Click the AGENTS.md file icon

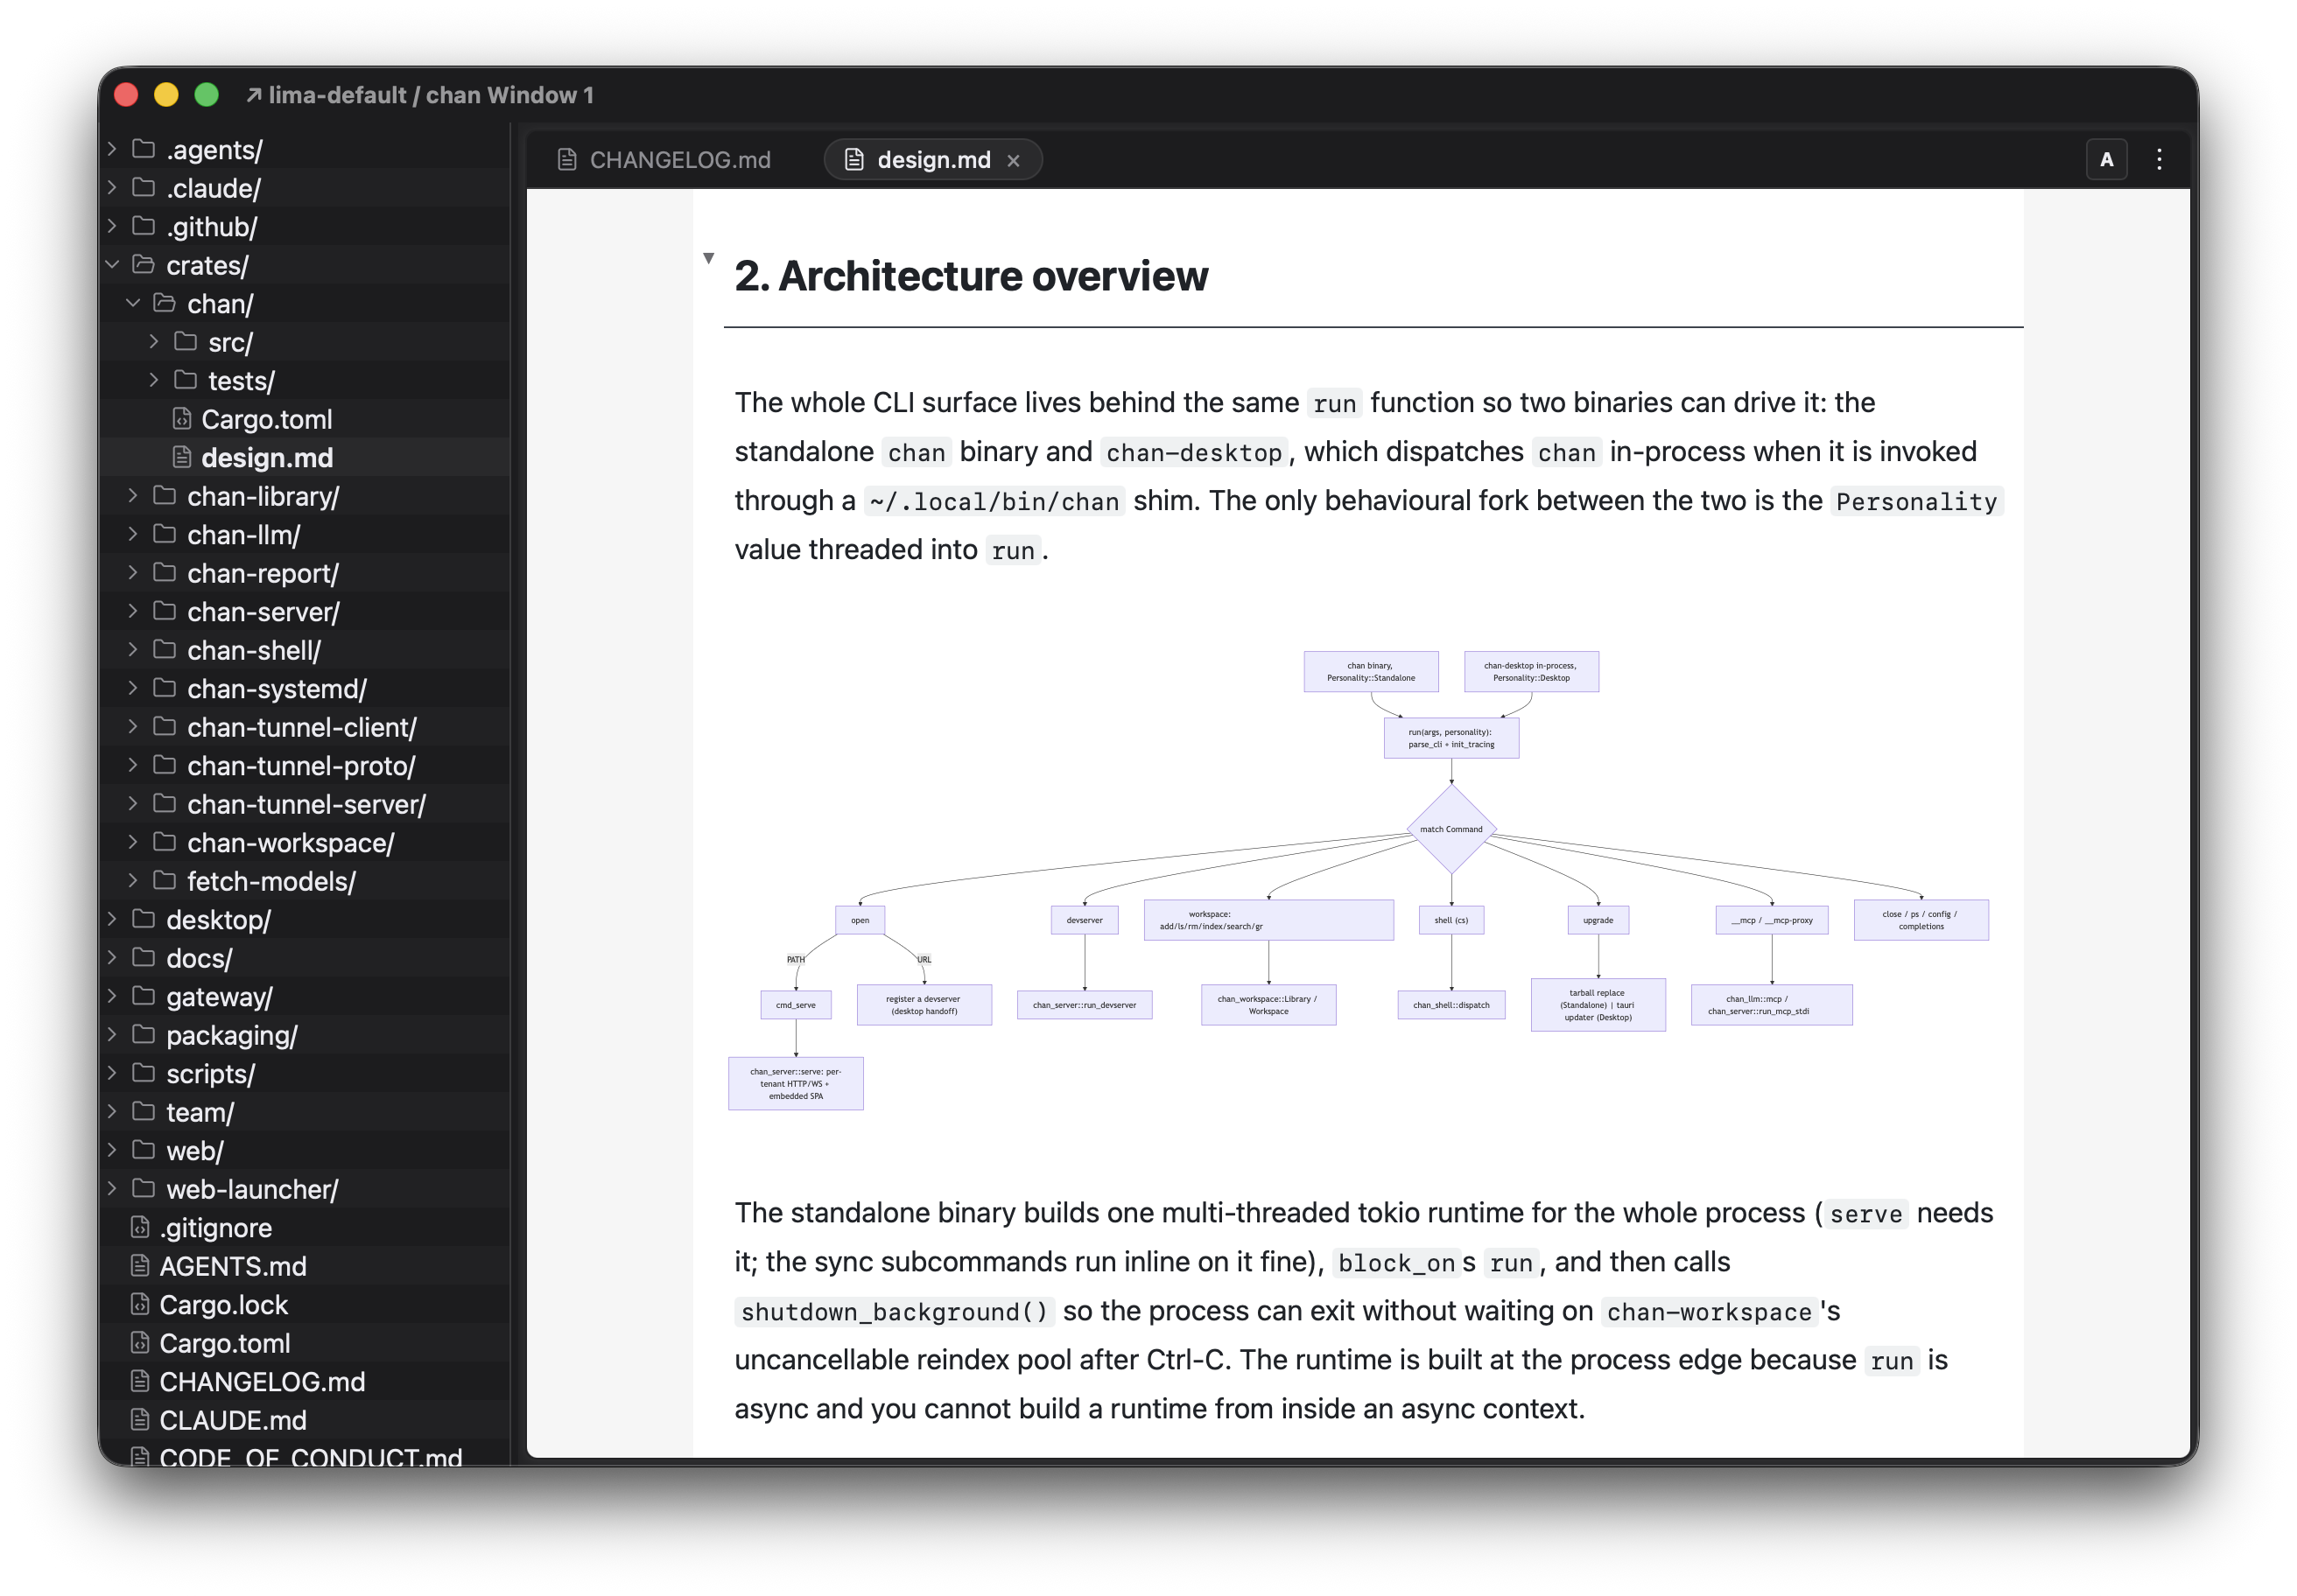140,1265
